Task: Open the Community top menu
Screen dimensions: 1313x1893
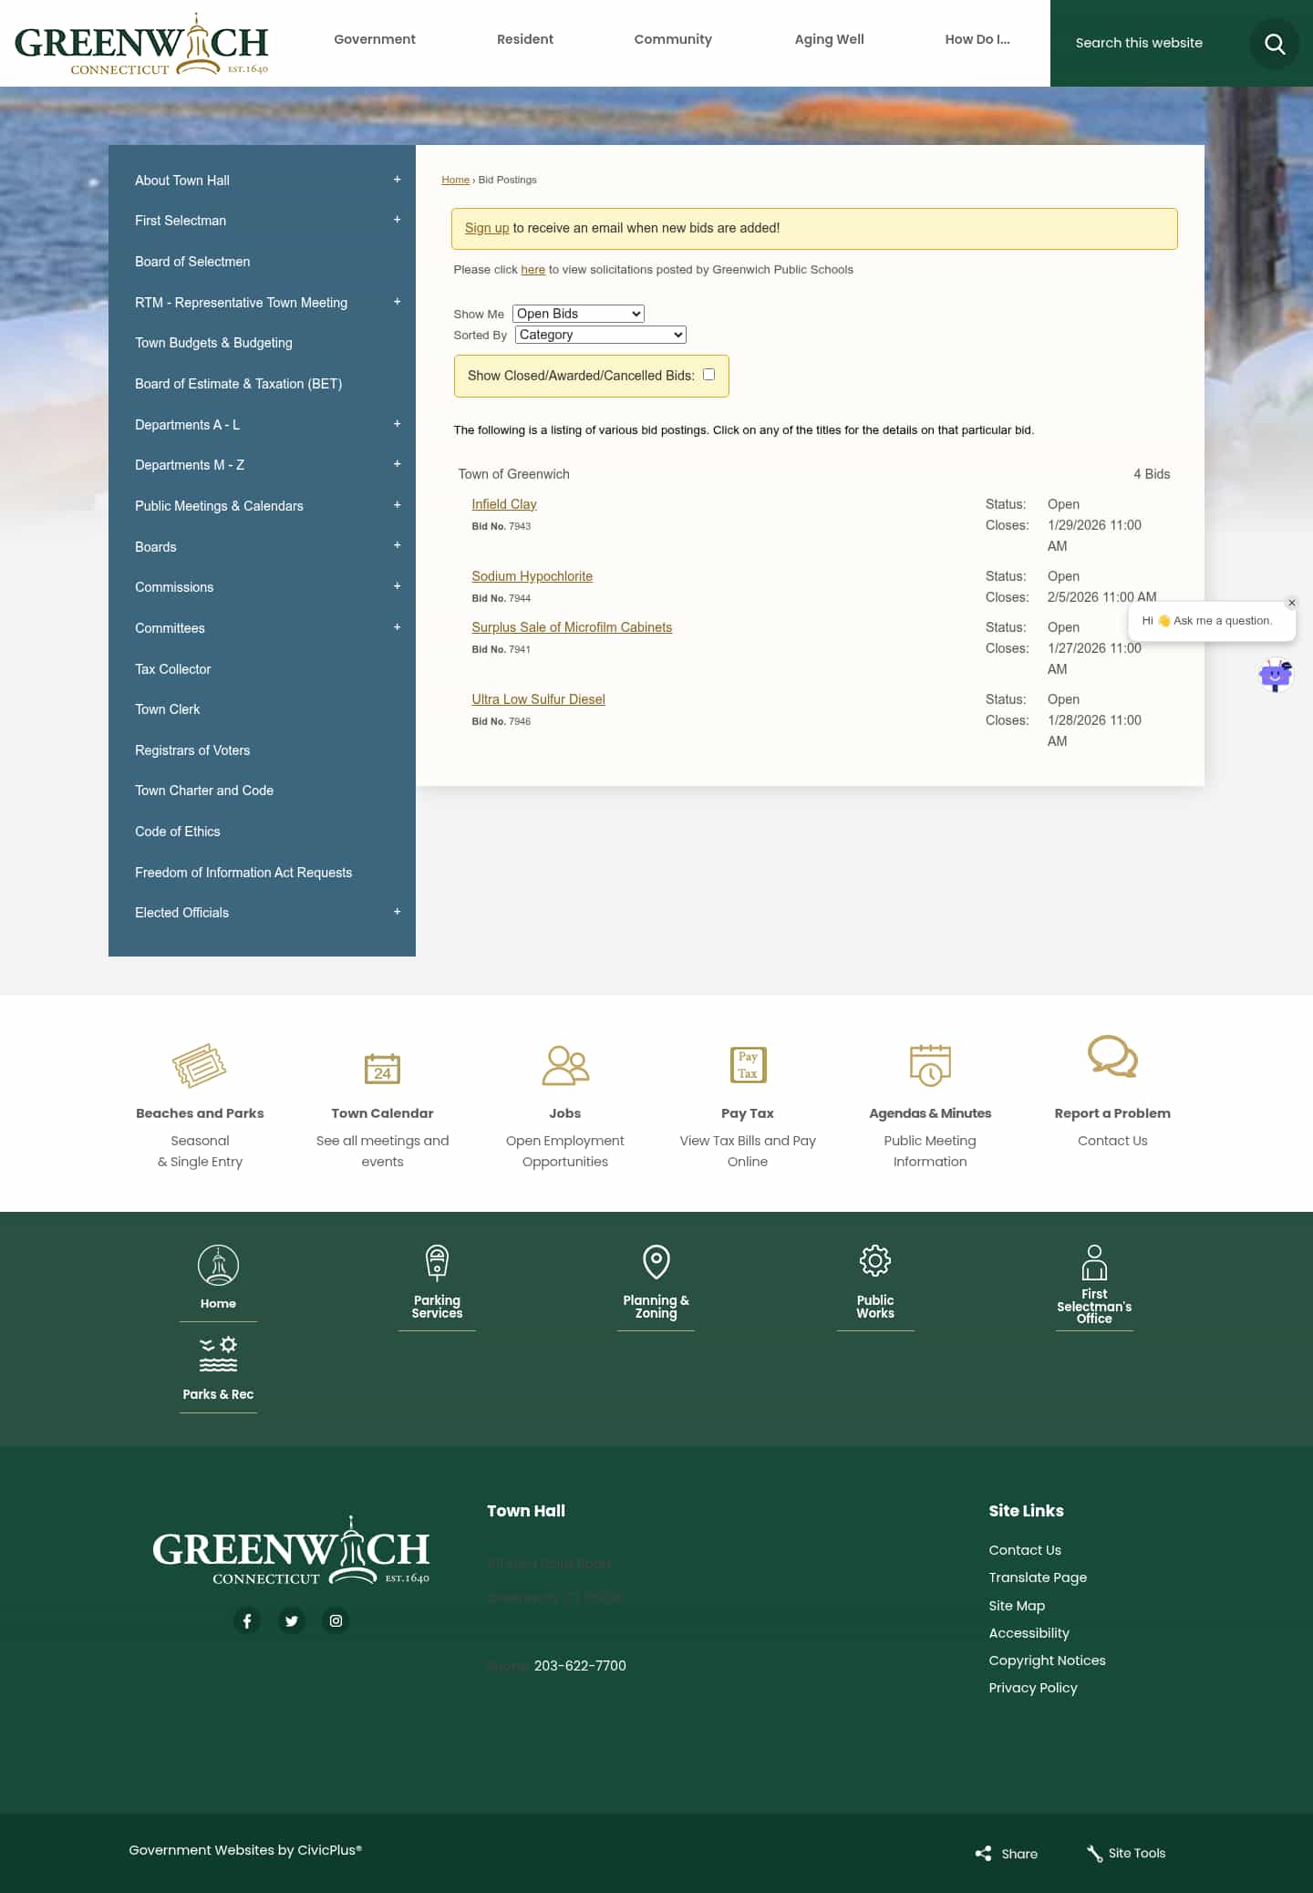Action: click(673, 39)
